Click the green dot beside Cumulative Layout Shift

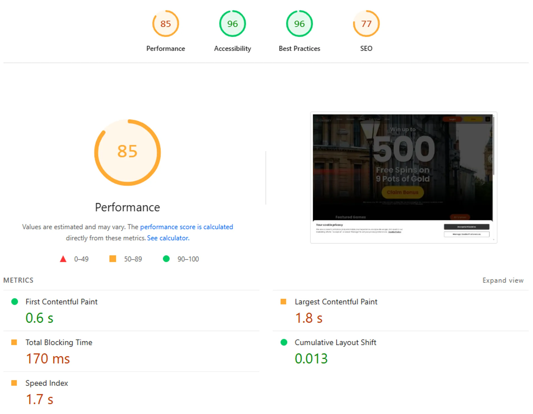pyautogui.click(x=284, y=342)
